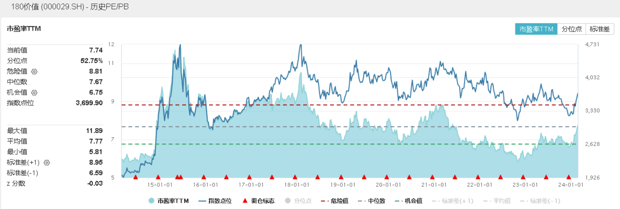Show the greyed-out 分位点 legend series
The width and height of the screenshot is (620, 209).
[x=298, y=201]
